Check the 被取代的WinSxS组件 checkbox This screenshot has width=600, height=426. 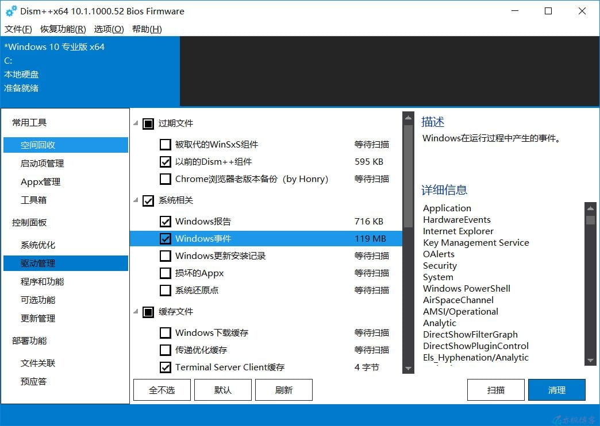[166, 145]
